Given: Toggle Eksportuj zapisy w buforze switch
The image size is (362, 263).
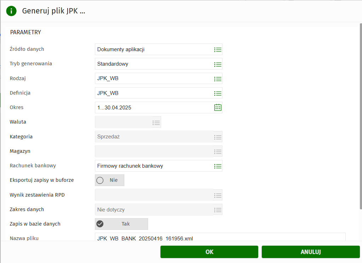Looking at the screenshot, I should click(x=109, y=180).
